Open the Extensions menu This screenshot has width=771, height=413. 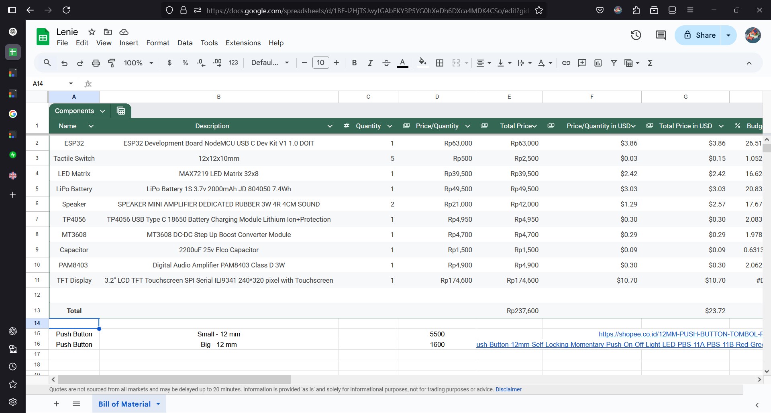(243, 43)
